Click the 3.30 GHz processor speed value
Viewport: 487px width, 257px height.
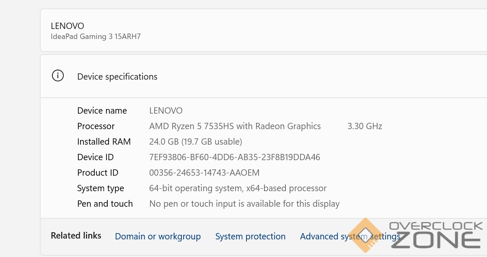[x=365, y=126]
